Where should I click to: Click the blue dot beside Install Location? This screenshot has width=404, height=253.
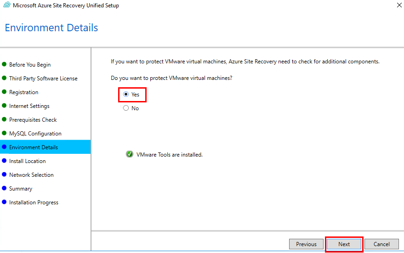pyautogui.click(x=4, y=161)
